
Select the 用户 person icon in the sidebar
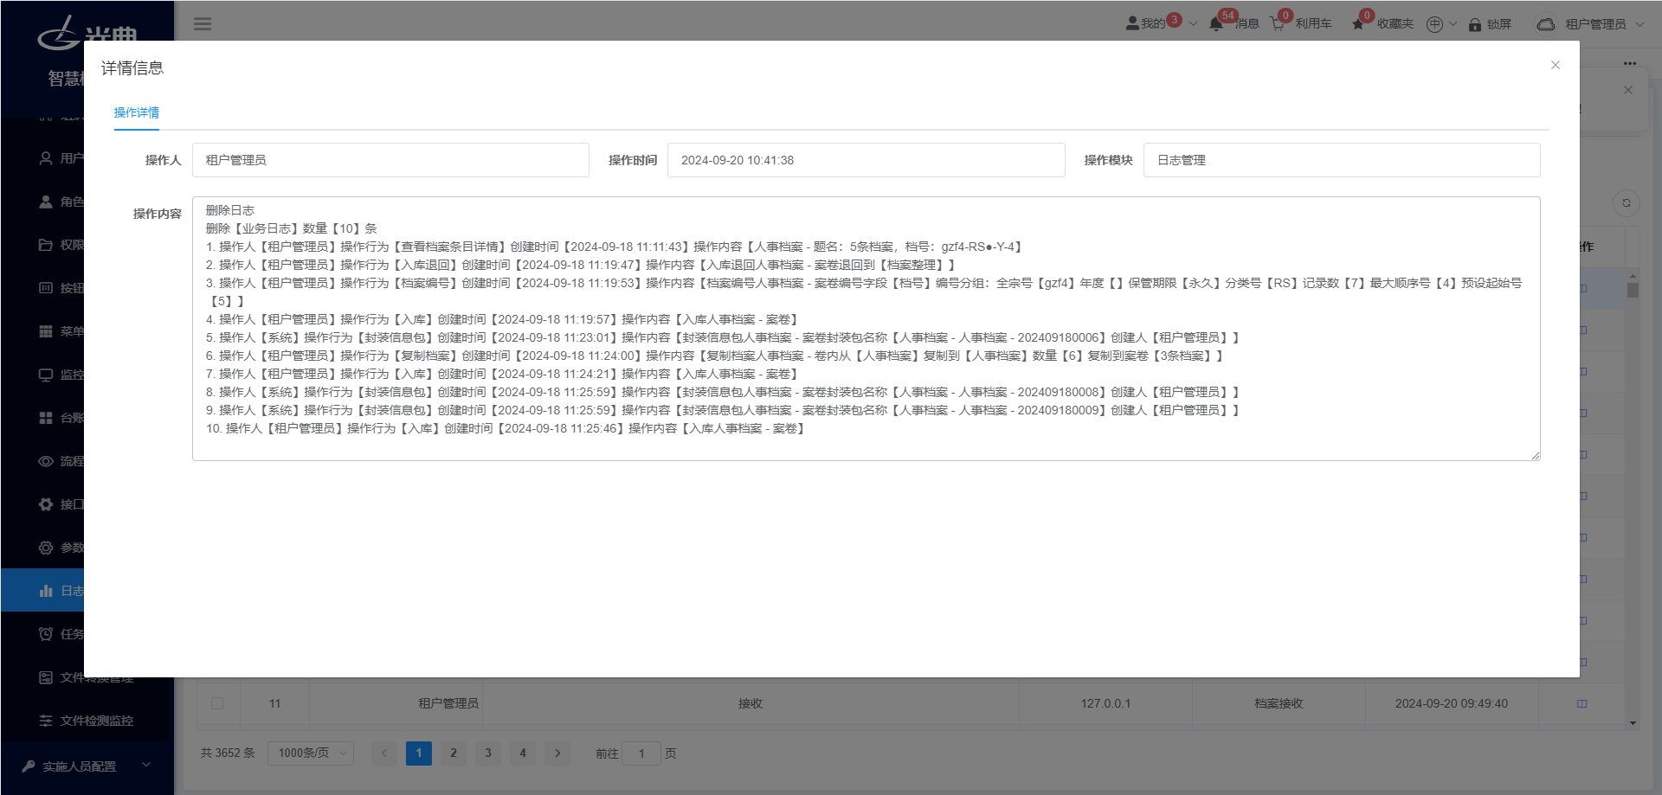pyautogui.click(x=46, y=158)
